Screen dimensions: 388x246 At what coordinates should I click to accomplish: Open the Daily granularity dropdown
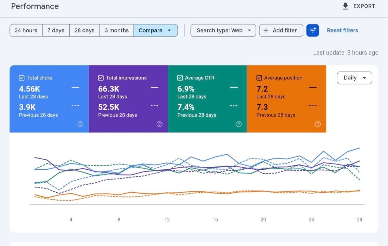354,78
